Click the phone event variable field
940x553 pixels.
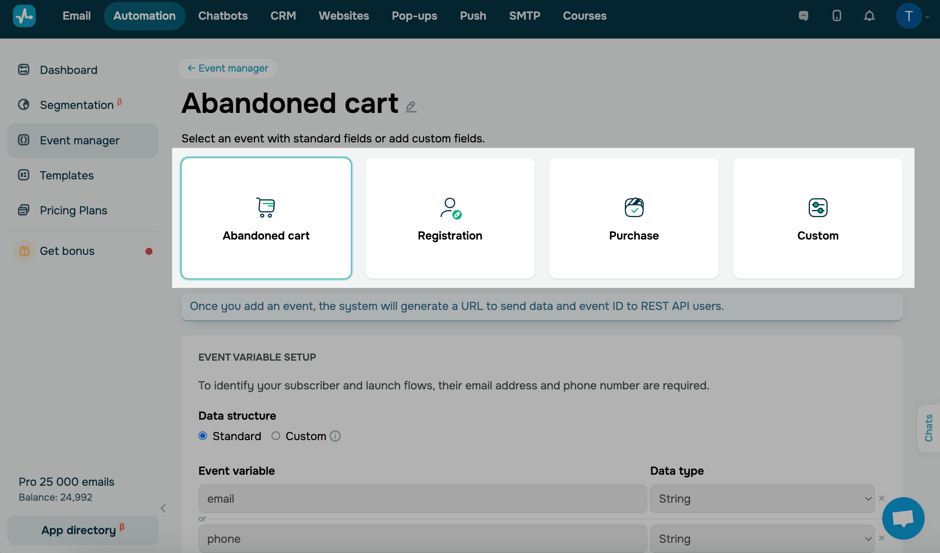point(422,539)
